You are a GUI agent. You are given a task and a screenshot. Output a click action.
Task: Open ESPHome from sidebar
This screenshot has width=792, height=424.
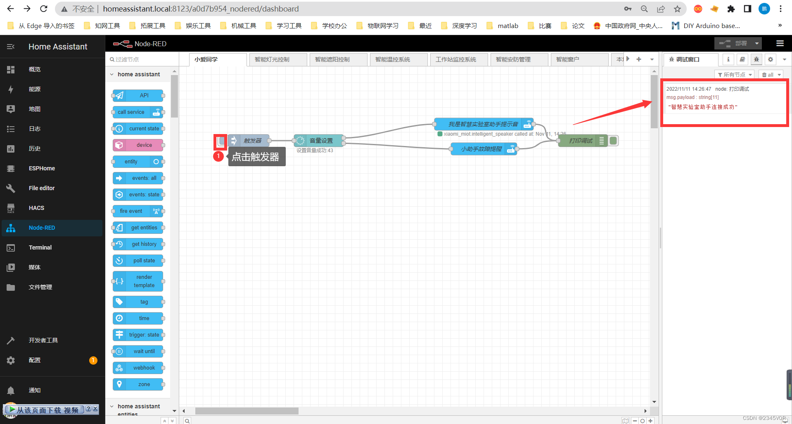[52, 168]
